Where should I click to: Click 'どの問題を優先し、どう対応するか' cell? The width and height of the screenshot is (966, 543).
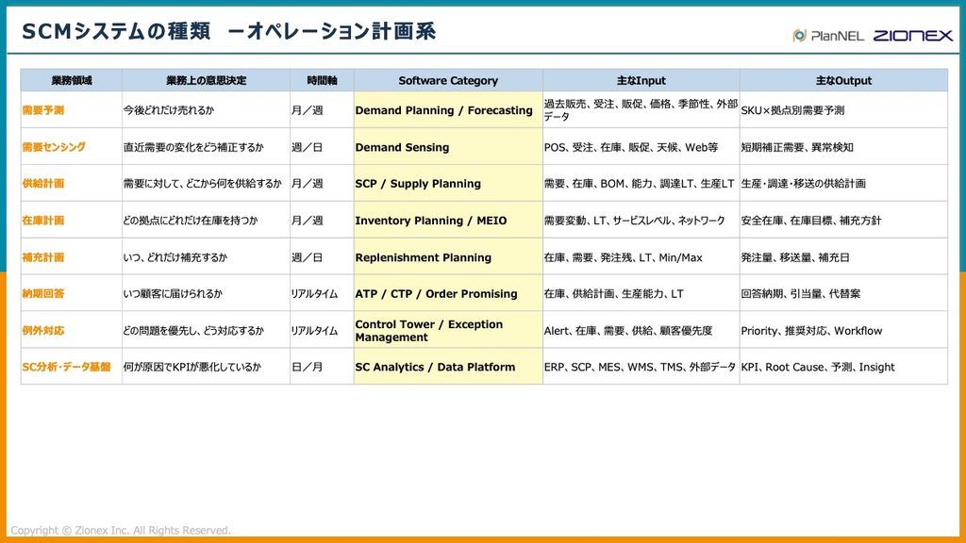tap(206, 331)
